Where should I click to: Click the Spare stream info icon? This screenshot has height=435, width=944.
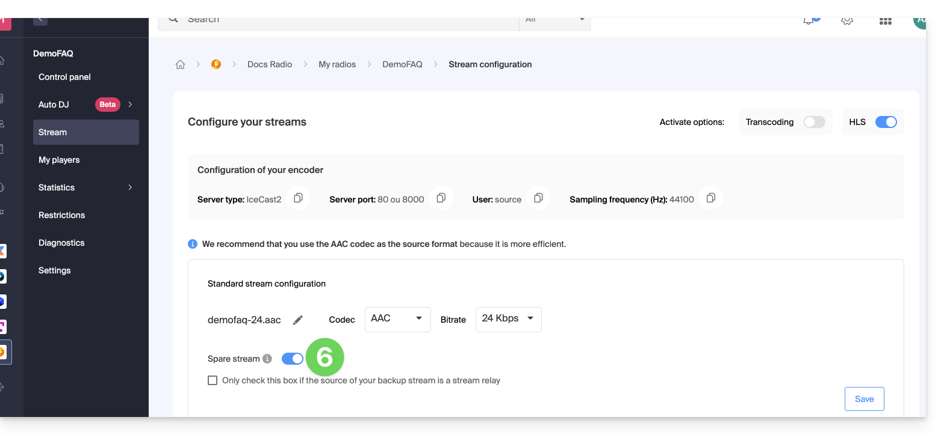(267, 359)
